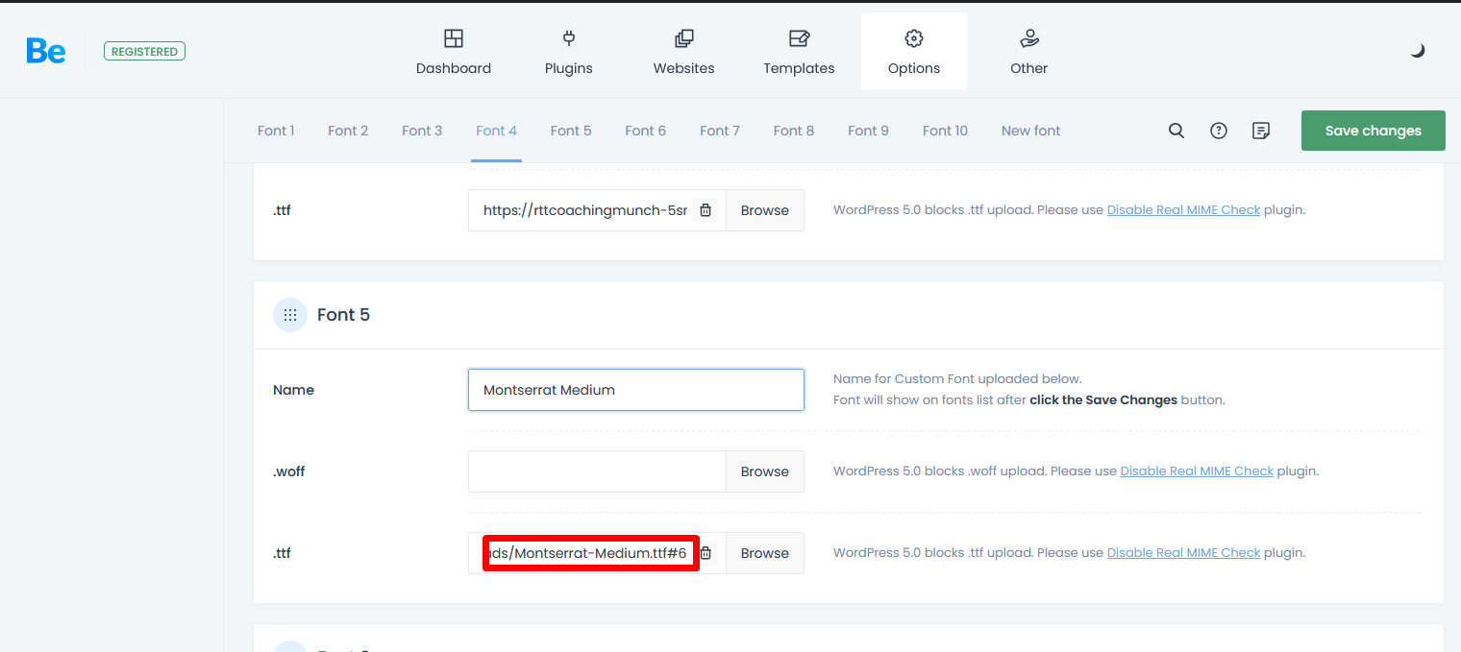
Task: Click the Save changes button
Action: pyautogui.click(x=1373, y=131)
